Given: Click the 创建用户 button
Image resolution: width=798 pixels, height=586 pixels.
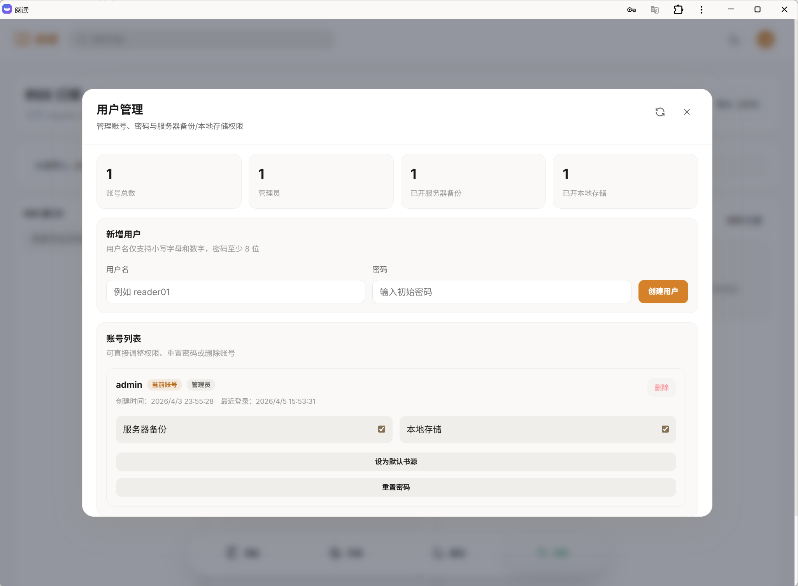Looking at the screenshot, I should click(x=663, y=292).
